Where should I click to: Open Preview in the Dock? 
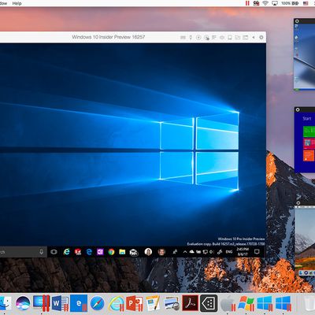(x=172, y=304)
